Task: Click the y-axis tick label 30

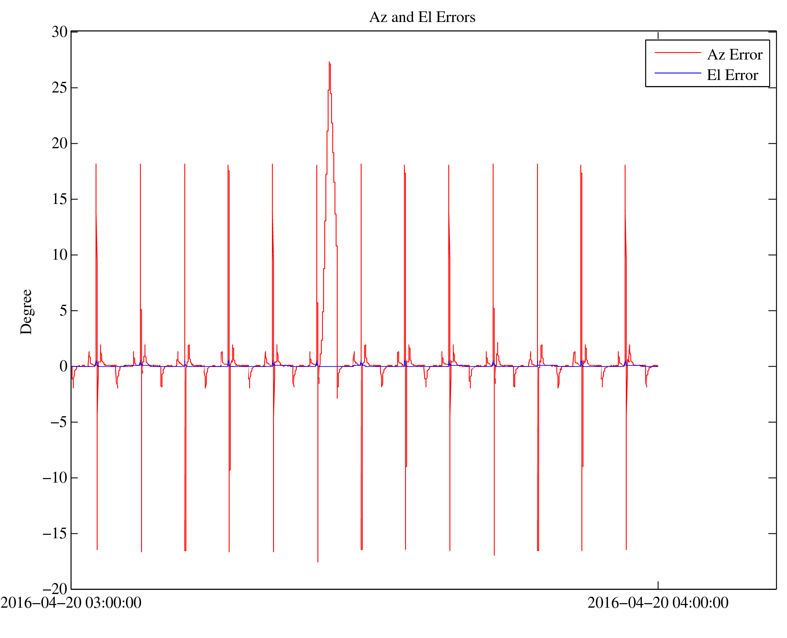Action: 60,32
